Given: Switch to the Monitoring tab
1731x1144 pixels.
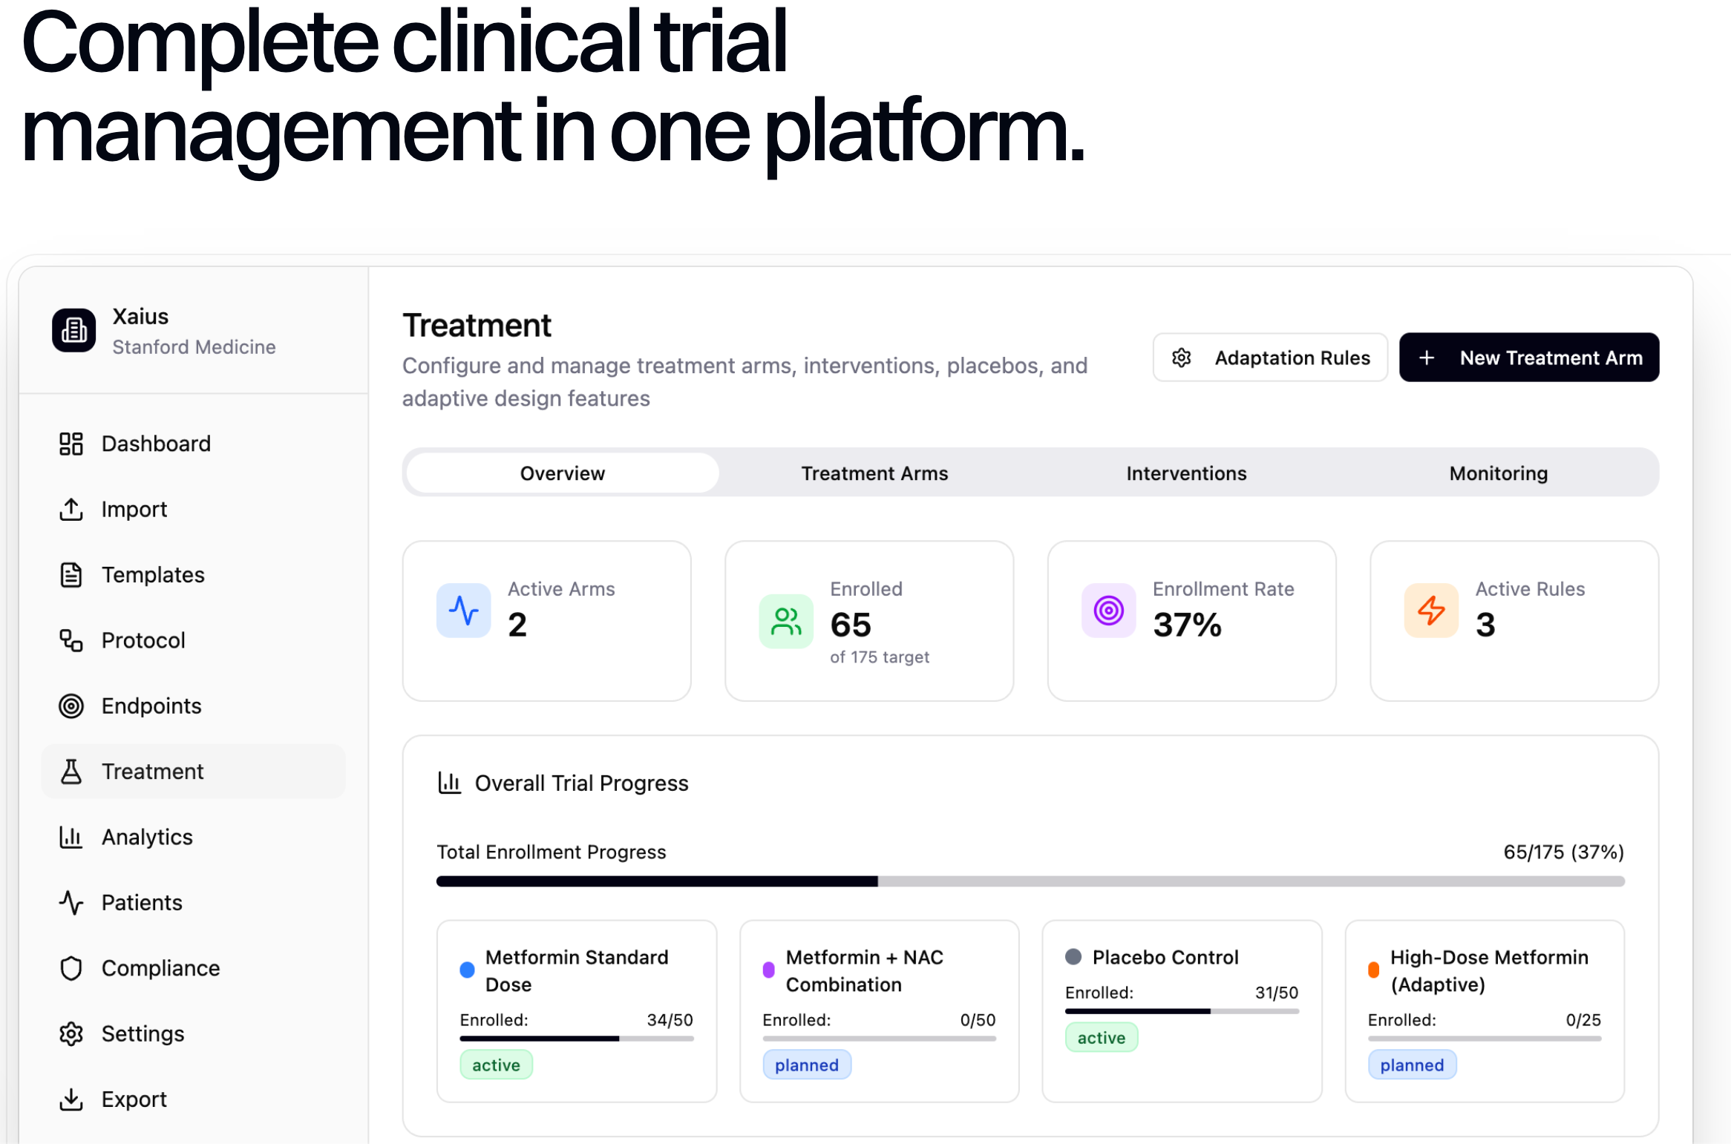Looking at the screenshot, I should [x=1498, y=473].
